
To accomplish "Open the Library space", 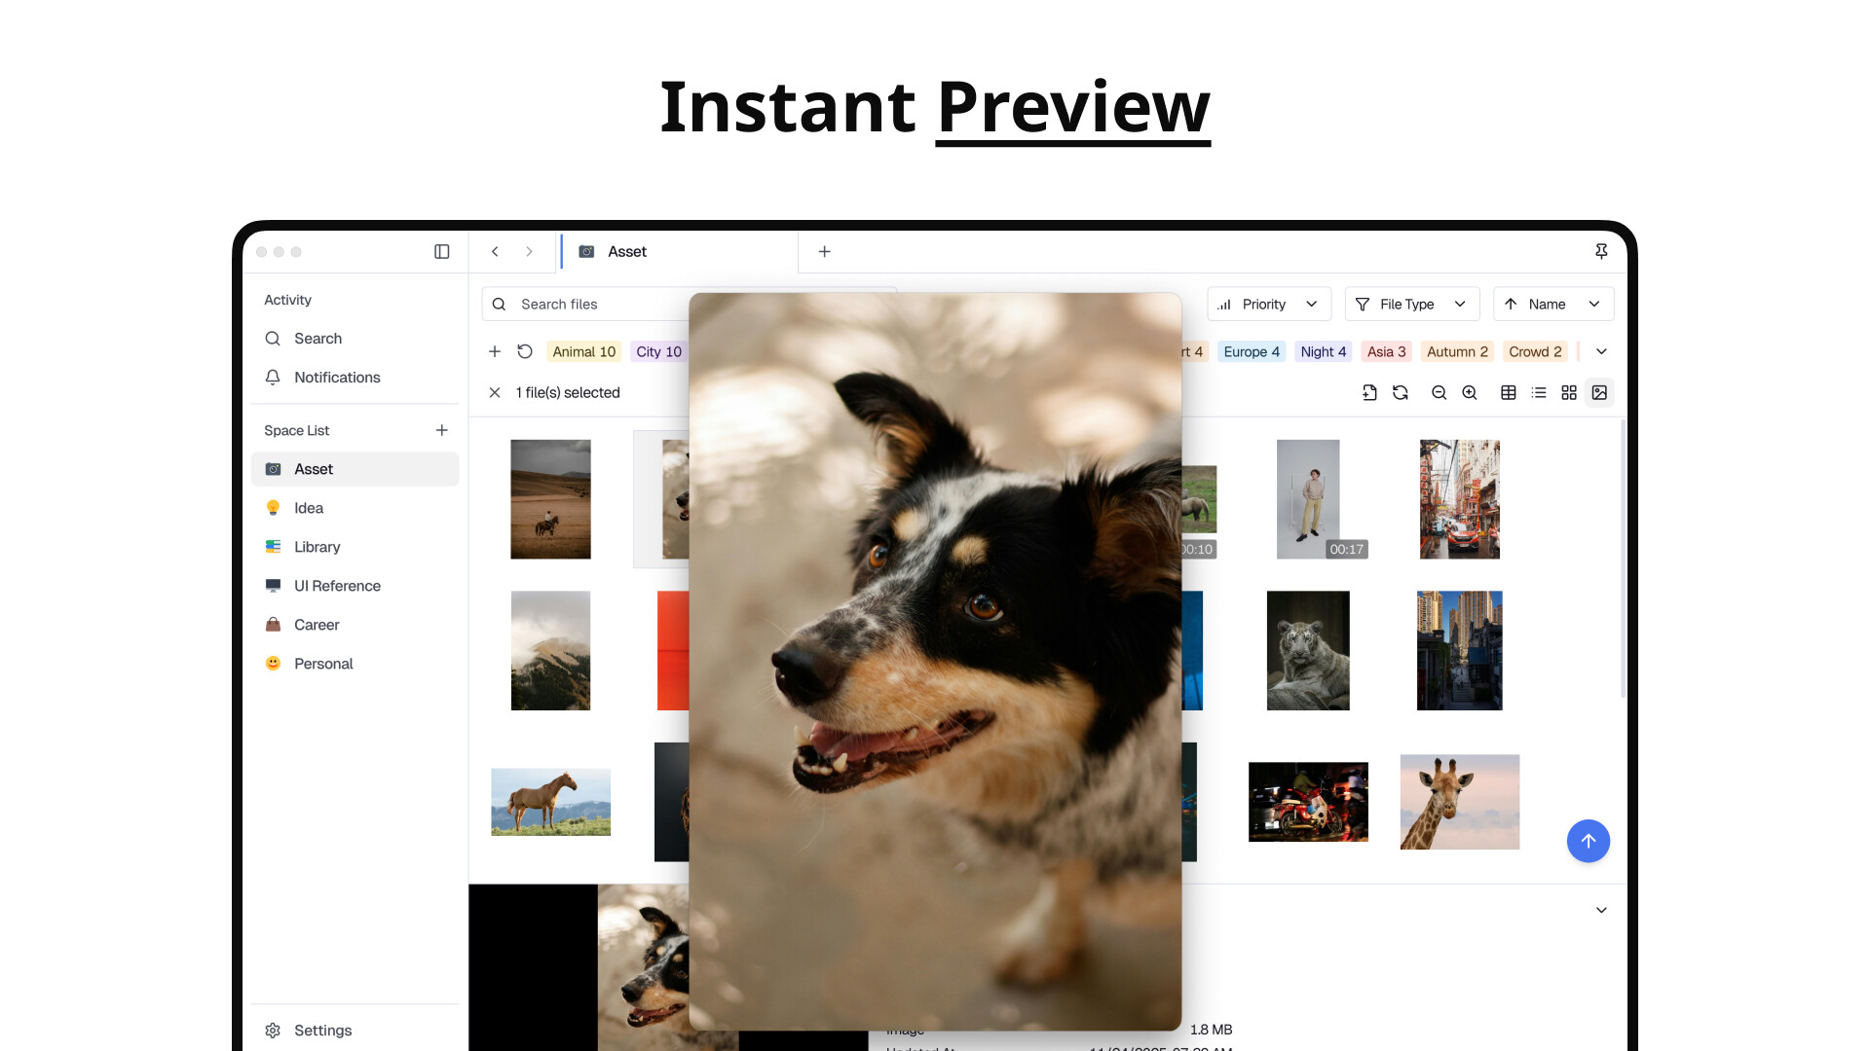I will 318,547.
